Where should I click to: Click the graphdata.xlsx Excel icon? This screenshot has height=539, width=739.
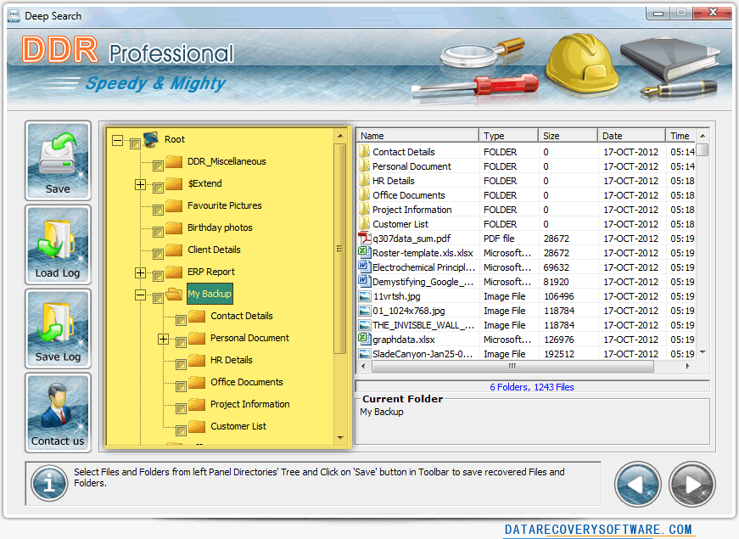pos(364,339)
